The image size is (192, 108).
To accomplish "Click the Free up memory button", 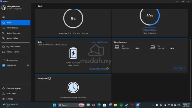I will (150, 29).
